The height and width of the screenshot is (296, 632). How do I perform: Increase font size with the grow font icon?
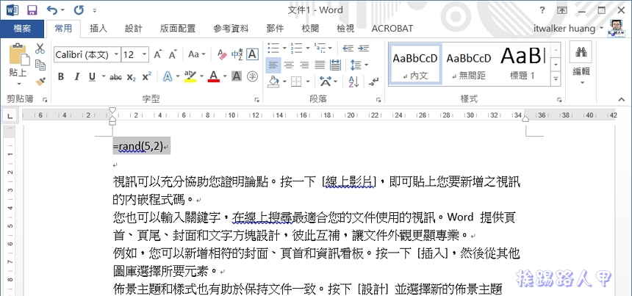click(x=159, y=54)
